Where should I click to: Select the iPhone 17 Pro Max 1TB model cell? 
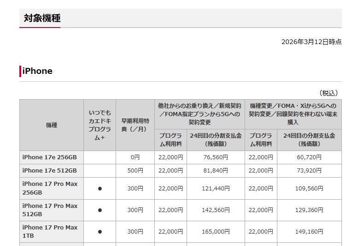point(50,231)
